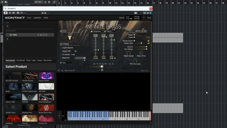This screenshot has height=128, width=227.
Task: Click the search magnifier in DAW toolbar
Action: pos(54,2)
